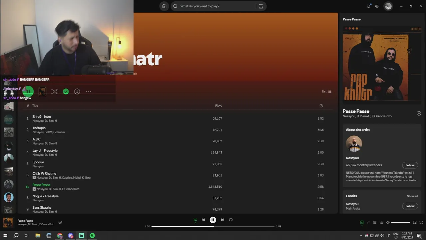Screen dimensions: 426x240
Task: Open the user profile avatar menu
Action: (388, 6)
